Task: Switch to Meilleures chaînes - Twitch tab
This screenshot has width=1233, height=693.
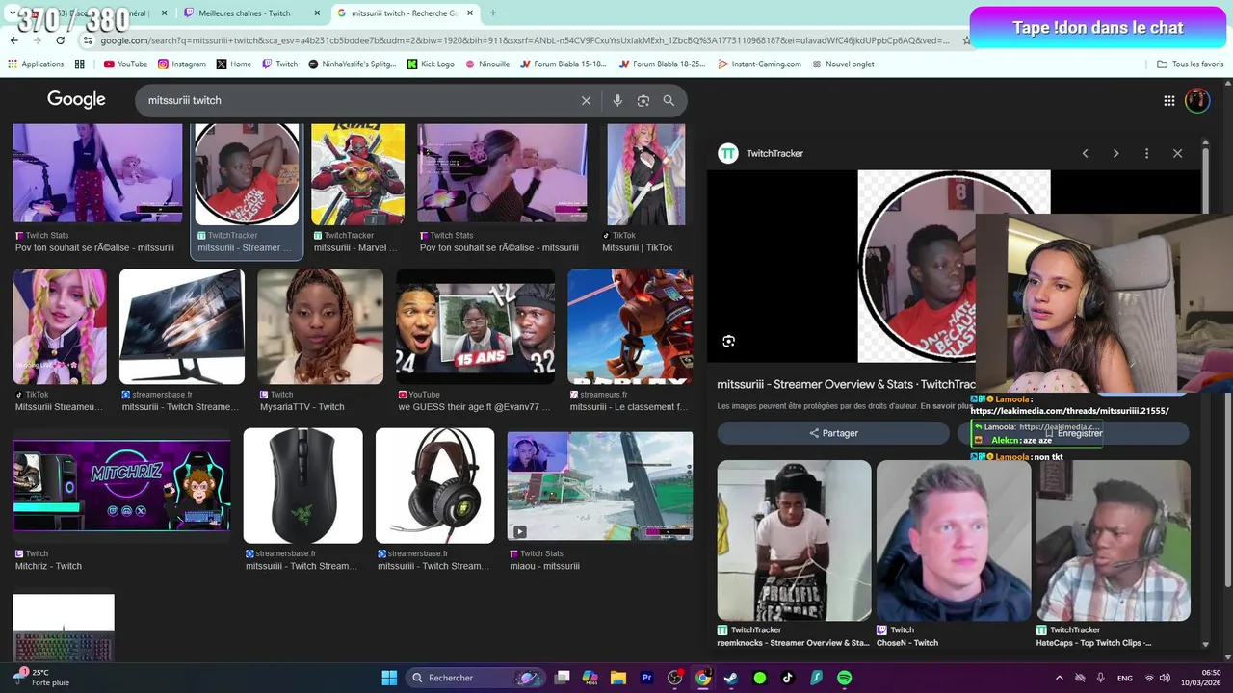Action: [243, 13]
